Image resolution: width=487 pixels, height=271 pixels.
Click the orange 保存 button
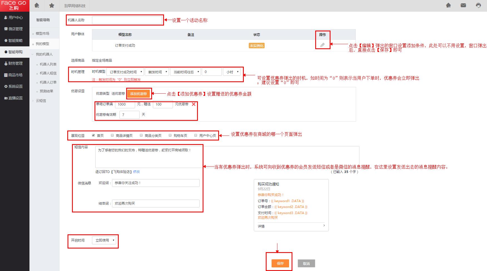(280, 263)
